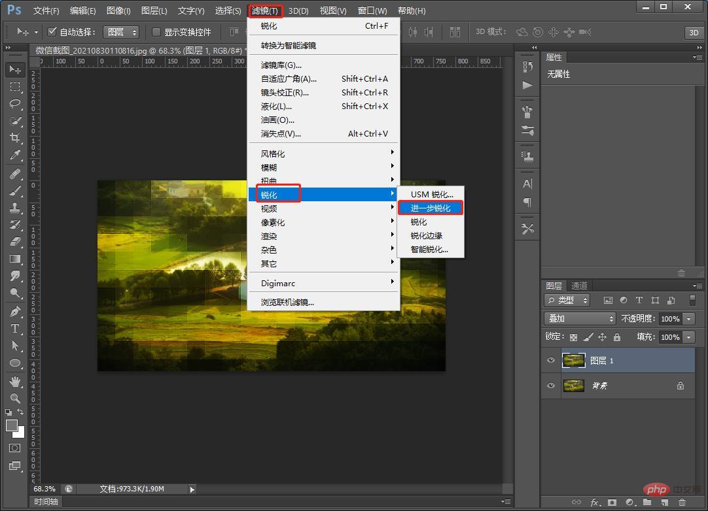Select the Gradient tool
The image size is (708, 511).
[x=15, y=259]
